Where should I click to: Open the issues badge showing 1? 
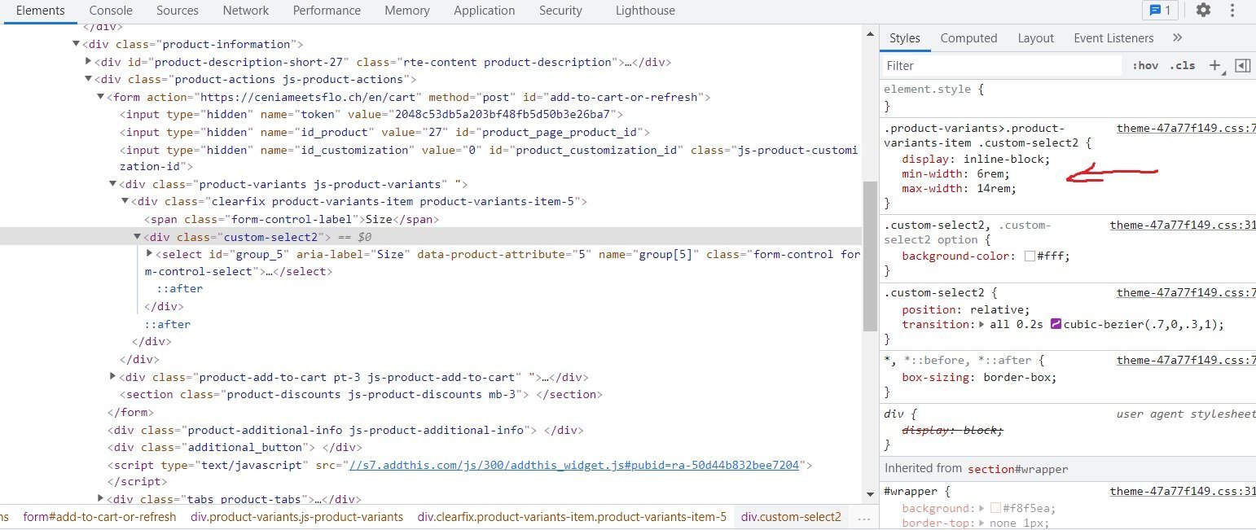1160,11
